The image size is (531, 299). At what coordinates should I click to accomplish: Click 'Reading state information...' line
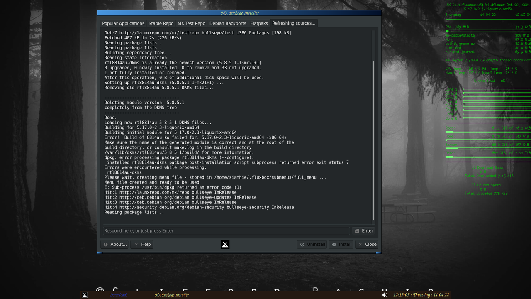pyautogui.click(x=139, y=58)
